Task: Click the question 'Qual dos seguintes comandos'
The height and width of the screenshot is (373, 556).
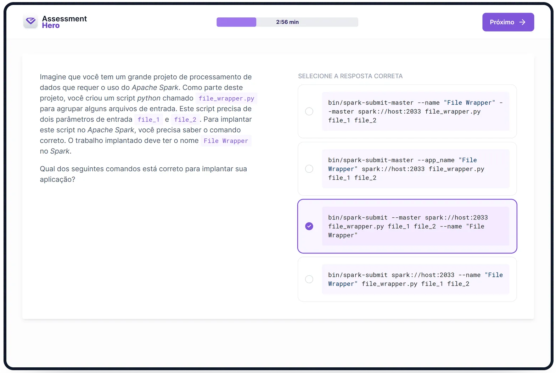Action: (144, 174)
